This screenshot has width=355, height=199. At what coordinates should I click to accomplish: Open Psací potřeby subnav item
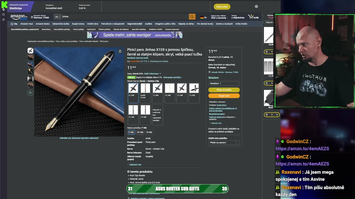(78, 29)
